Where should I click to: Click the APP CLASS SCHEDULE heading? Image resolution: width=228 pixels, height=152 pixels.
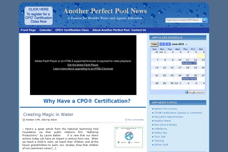pyautogui.click(x=167, y=38)
